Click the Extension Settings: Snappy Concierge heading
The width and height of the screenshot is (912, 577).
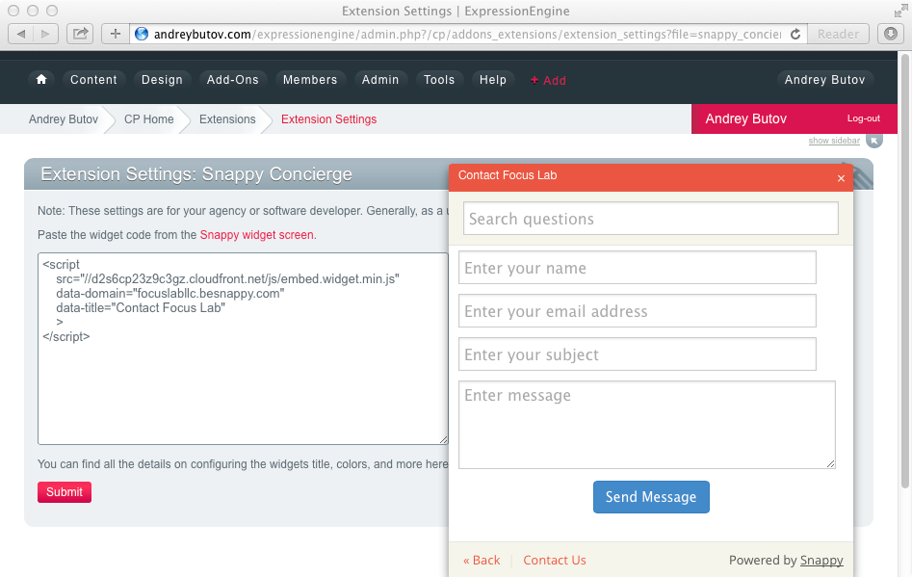(x=196, y=174)
